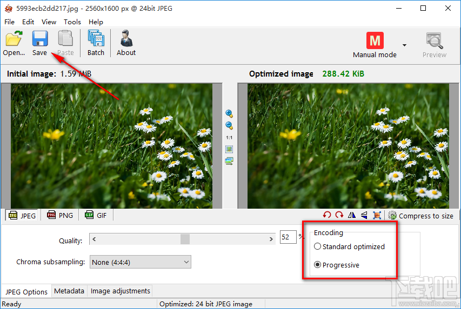Open the File menu
This screenshot has height=309, width=461.
pos(9,22)
